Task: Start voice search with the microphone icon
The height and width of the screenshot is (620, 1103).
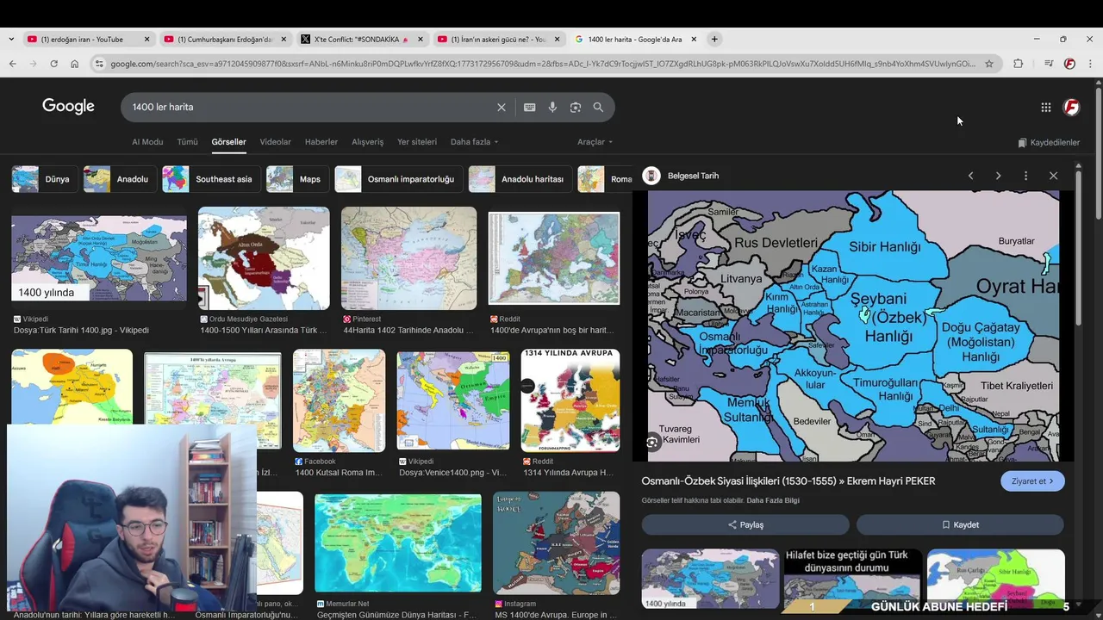Action: (552, 108)
